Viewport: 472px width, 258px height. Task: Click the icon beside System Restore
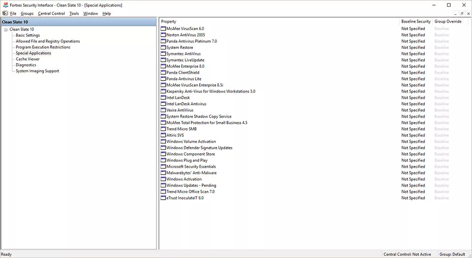(x=163, y=48)
